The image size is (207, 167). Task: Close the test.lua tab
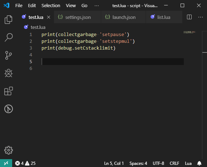49,17
